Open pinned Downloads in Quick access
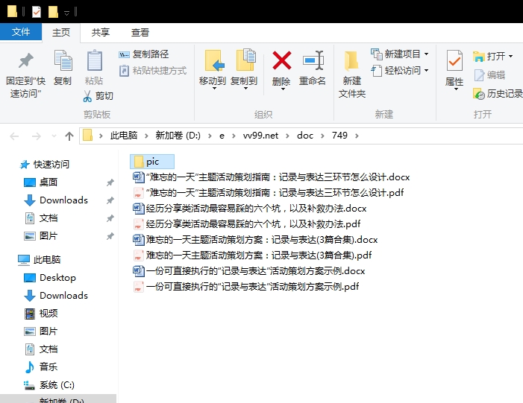523x403 pixels. [x=56, y=200]
